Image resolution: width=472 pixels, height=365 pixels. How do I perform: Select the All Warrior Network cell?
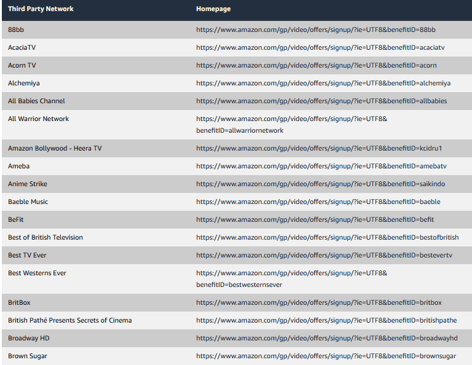pyautogui.click(x=39, y=119)
